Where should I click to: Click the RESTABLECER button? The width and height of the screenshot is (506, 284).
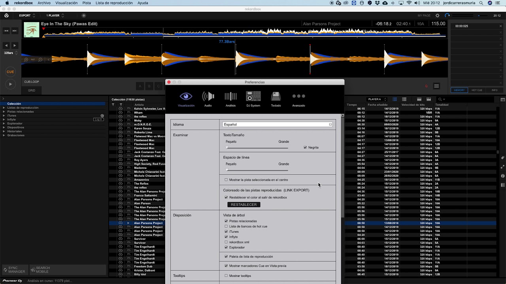[x=244, y=205]
